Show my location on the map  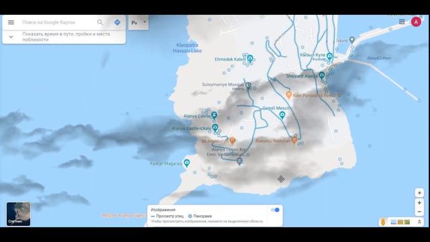[x=419, y=193]
